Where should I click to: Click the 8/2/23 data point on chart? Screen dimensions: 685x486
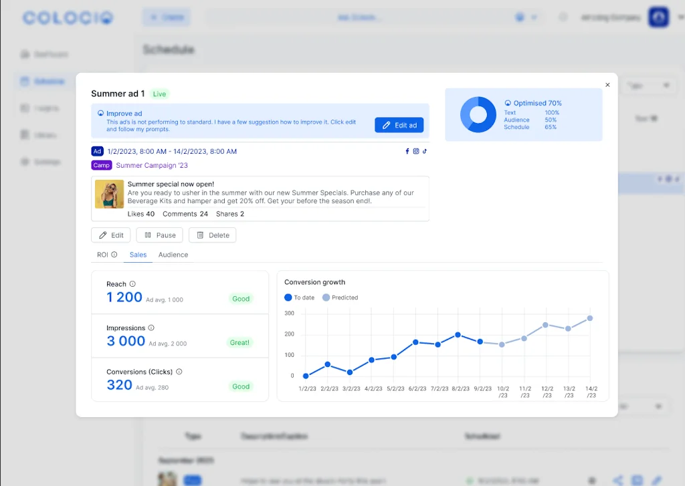tap(458, 335)
